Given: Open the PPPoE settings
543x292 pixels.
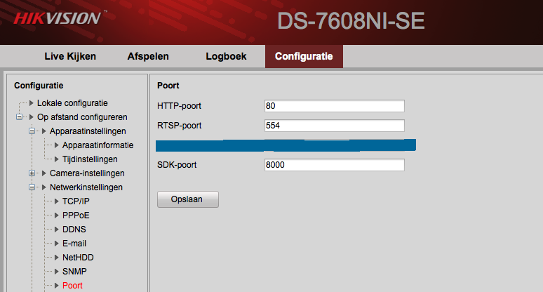Looking at the screenshot, I should pyautogui.click(x=76, y=215).
